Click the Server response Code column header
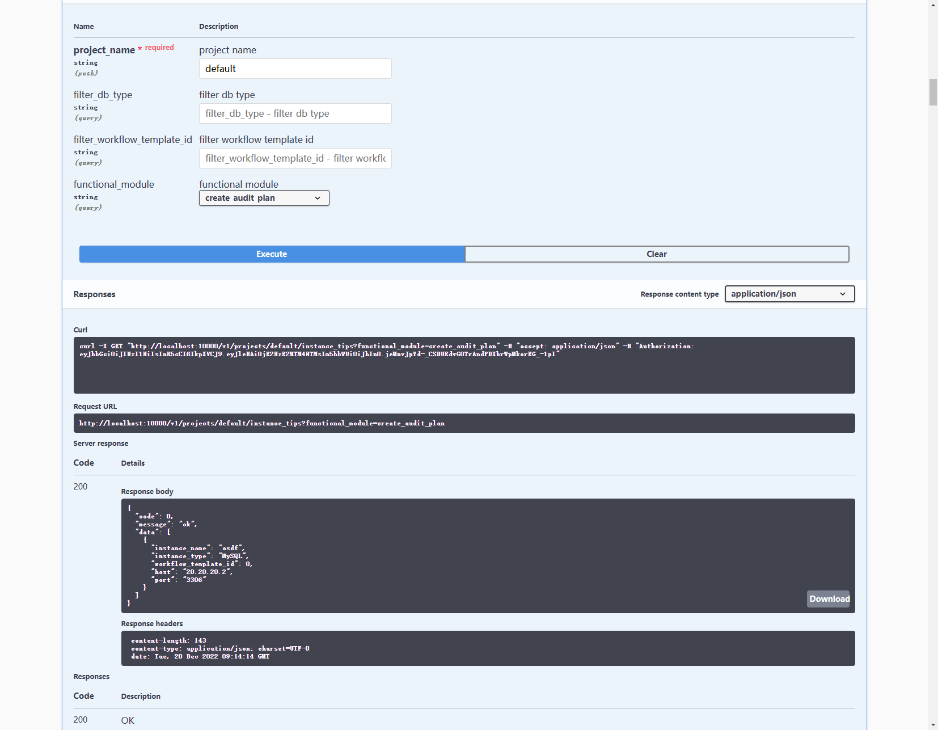The height and width of the screenshot is (730, 938). click(83, 462)
